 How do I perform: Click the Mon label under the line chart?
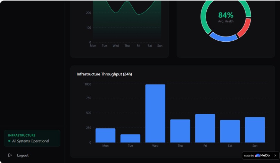(93, 46)
